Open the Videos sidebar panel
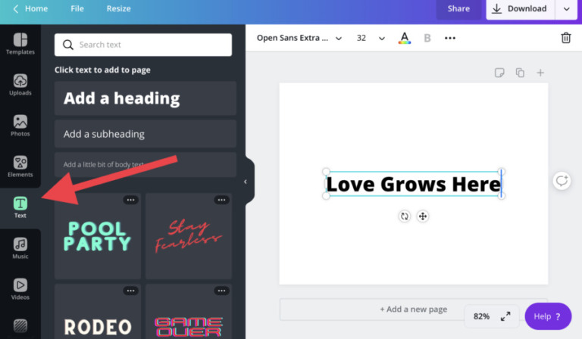 pyautogui.click(x=20, y=289)
